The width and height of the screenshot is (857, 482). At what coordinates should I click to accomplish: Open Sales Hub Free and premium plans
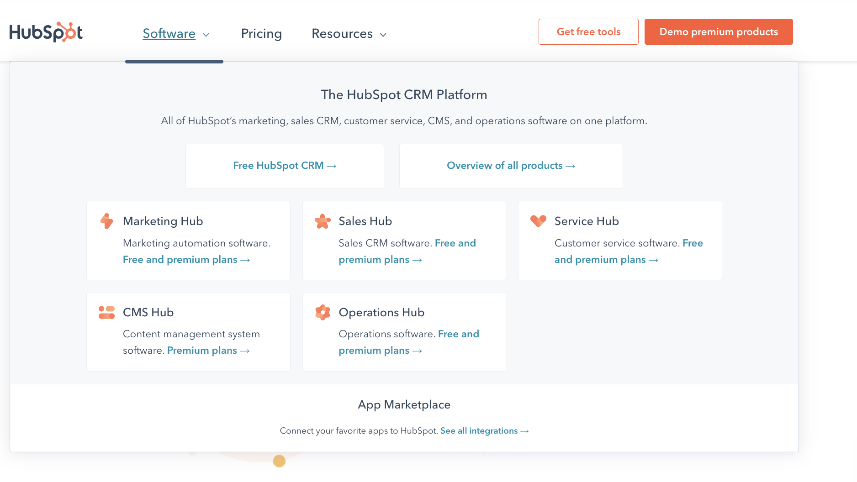tap(380, 260)
